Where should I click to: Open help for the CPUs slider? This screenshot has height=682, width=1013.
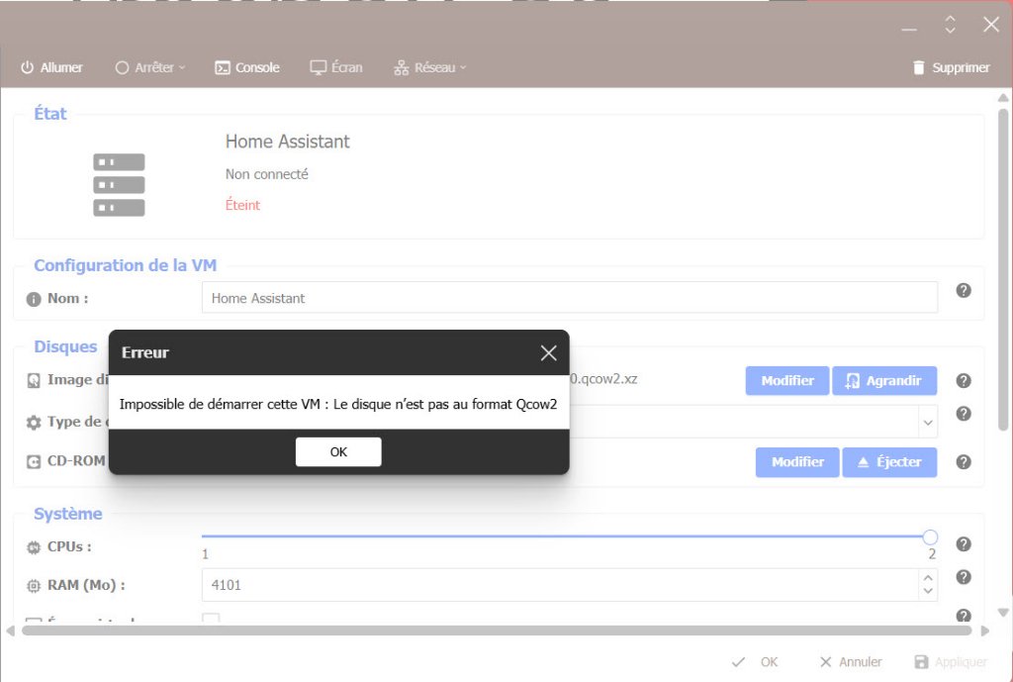[964, 544]
